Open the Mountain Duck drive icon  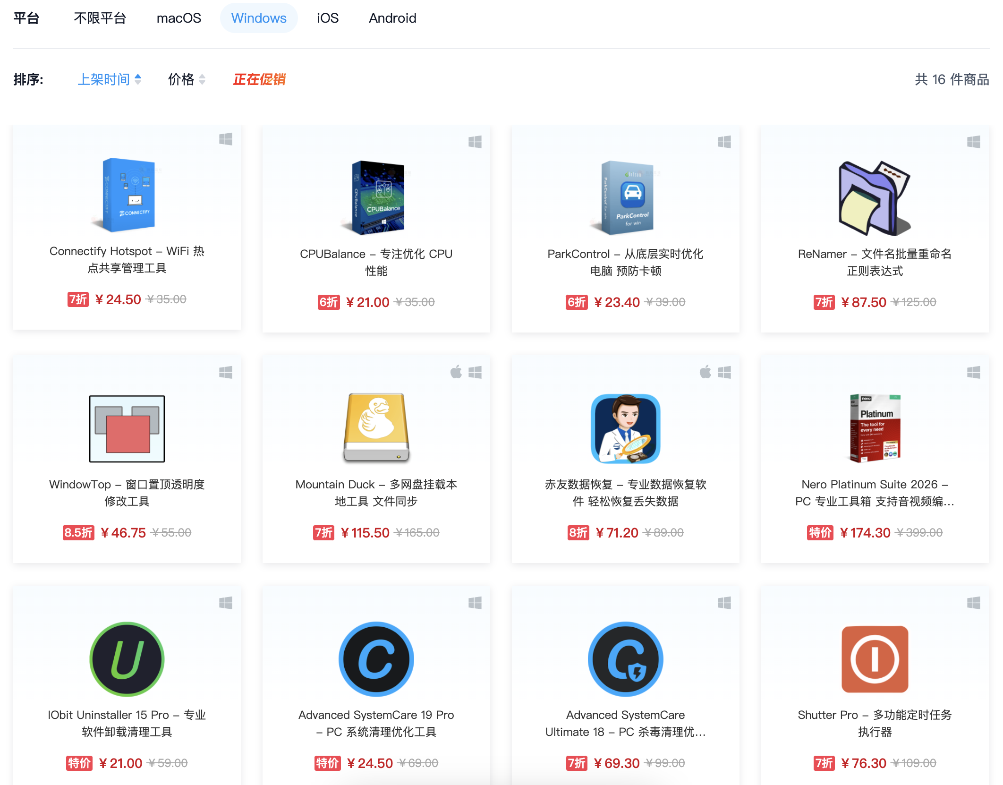coord(376,427)
